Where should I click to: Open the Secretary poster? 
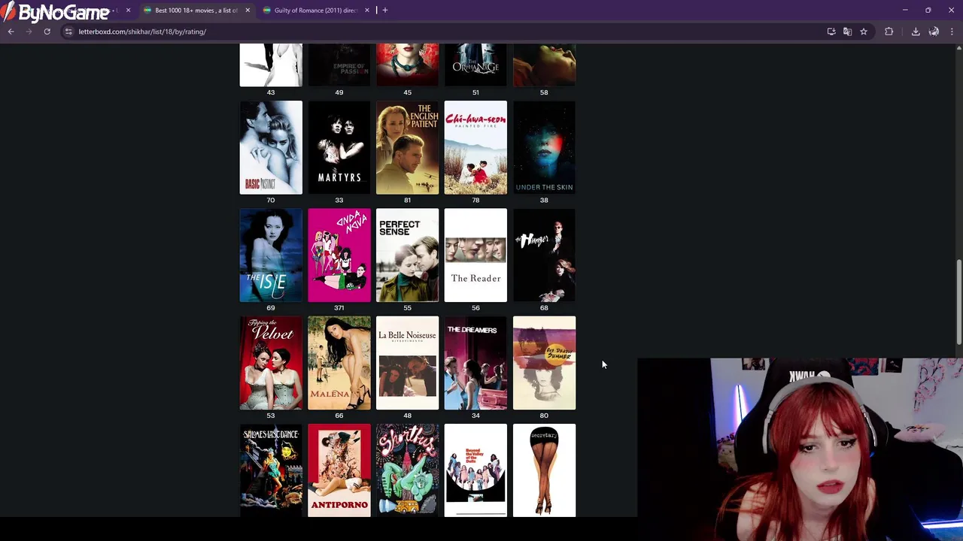tap(544, 470)
